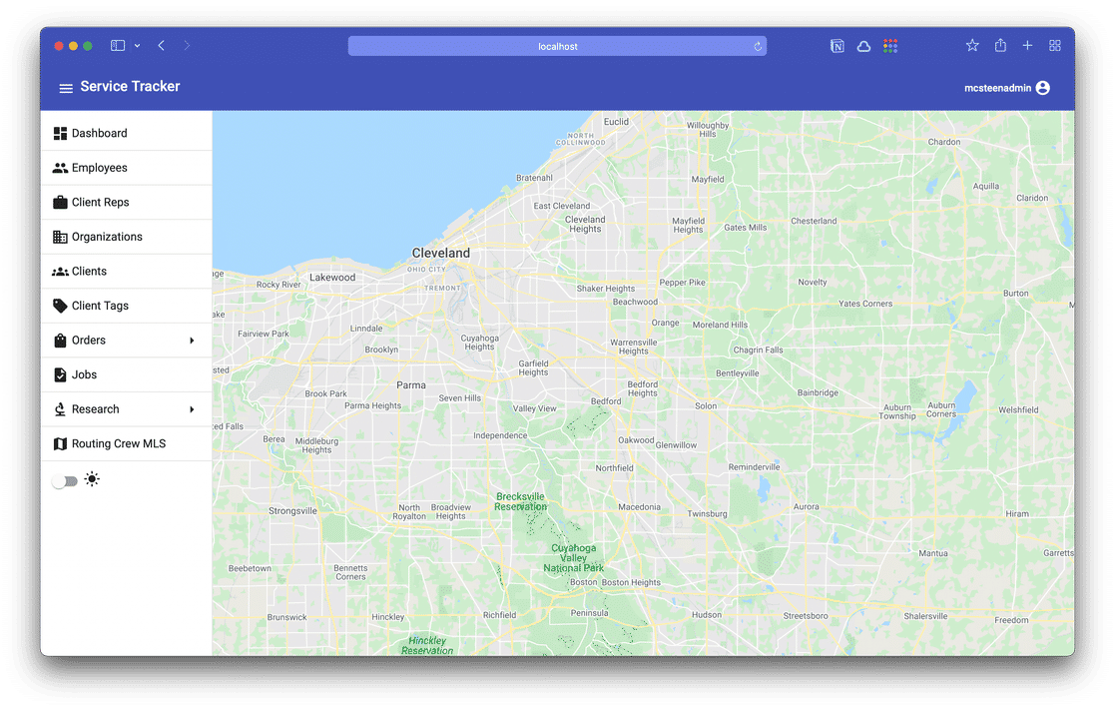Screen dimensions: 1115x709
Task: Click the Streetsboro map label
Action: point(806,616)
